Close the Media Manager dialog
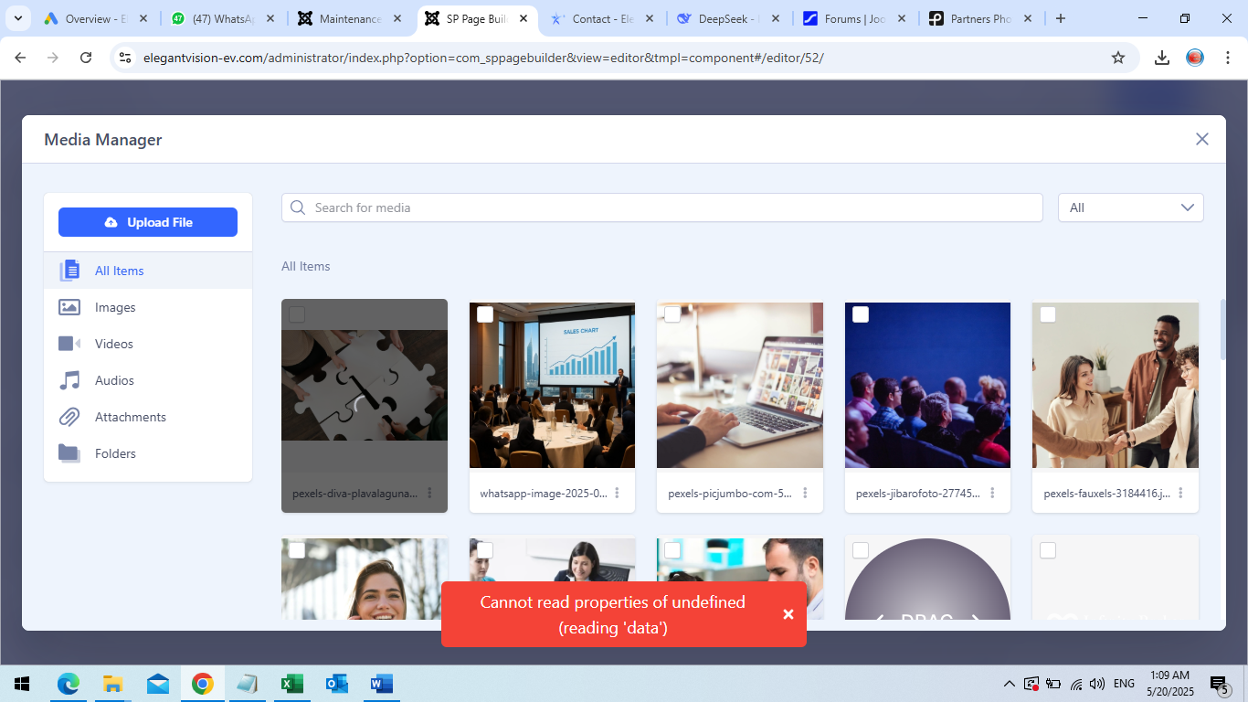1248x702 pixels. tap(1201, 139)
